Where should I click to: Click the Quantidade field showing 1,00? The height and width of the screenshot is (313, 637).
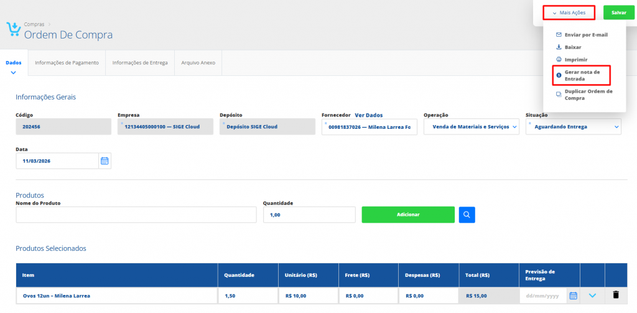309,215
